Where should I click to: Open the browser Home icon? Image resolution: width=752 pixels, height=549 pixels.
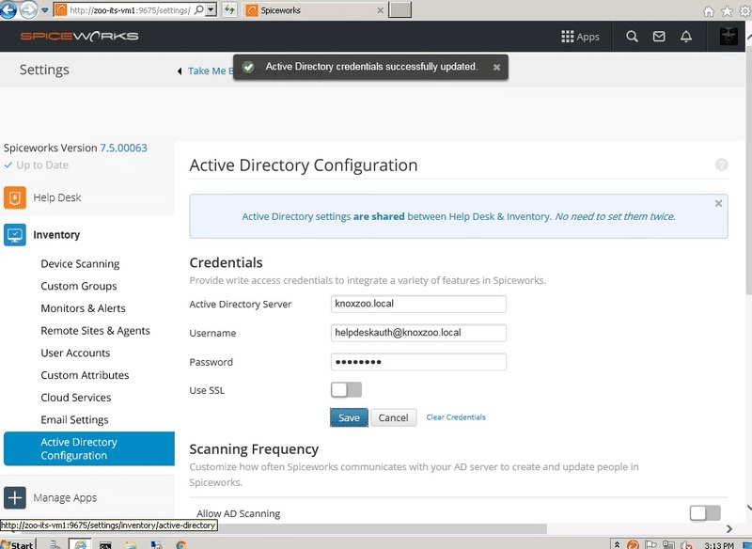[709, 11]
